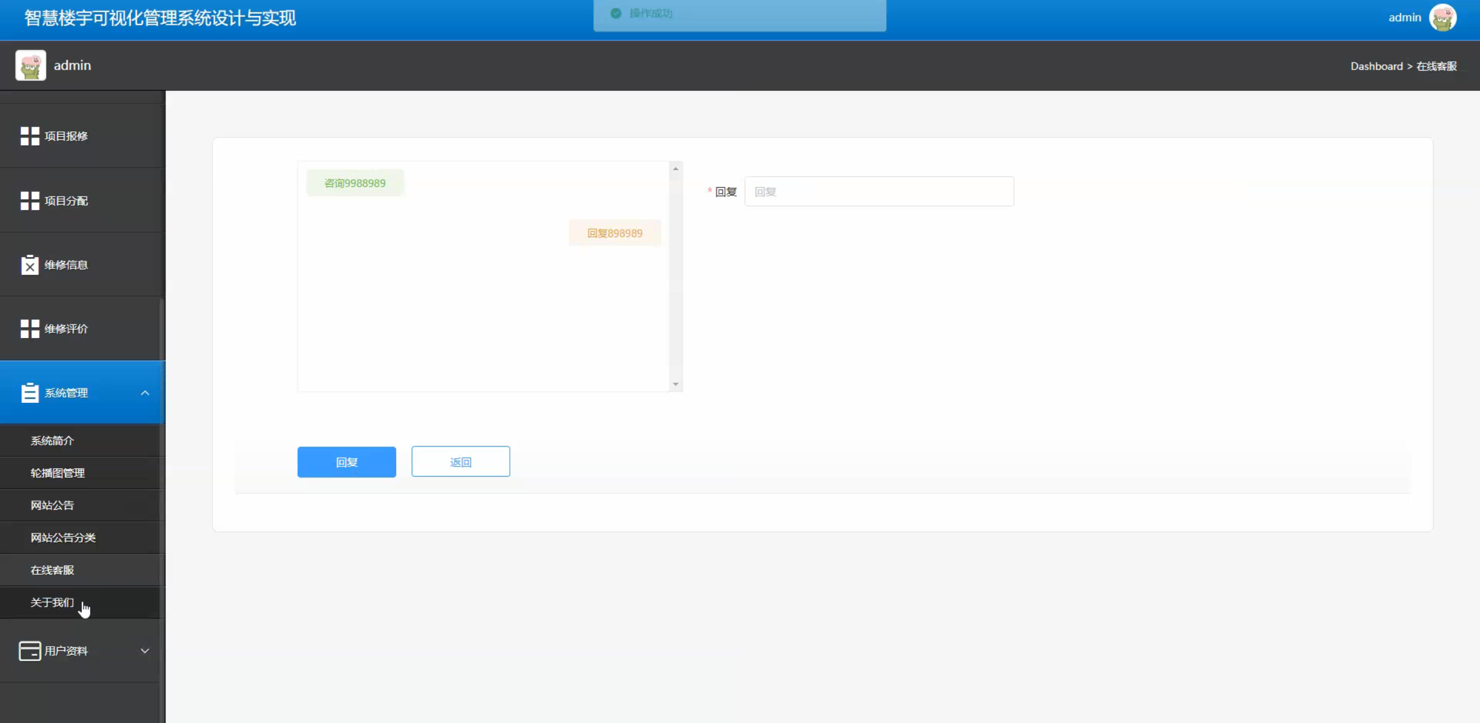The height and width of the screenshot is (723, 1480).
Task: Click the 用户资料 card icon
Action: [29, 651]
